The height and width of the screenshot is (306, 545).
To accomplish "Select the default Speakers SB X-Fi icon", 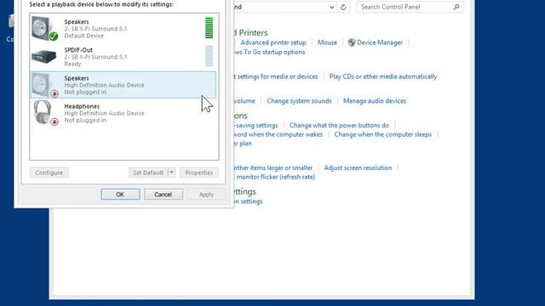I will tap(45, 28).
